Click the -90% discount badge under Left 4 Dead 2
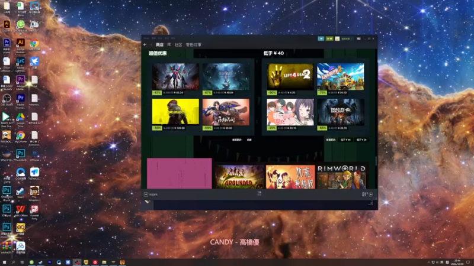474x266 pixels. pyautogui.click(x=272, y=93)
